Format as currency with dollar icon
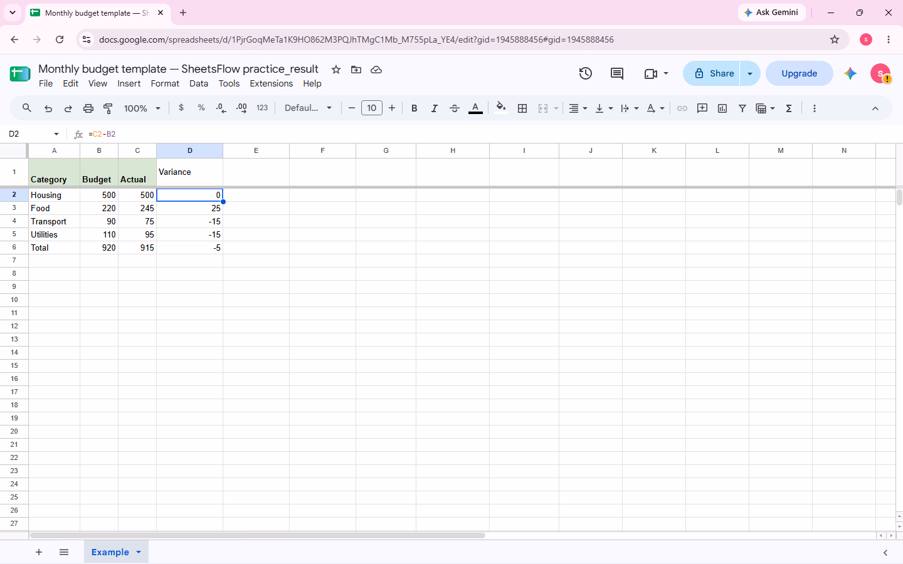Screen dimensions: 903x564 [181, 108]
